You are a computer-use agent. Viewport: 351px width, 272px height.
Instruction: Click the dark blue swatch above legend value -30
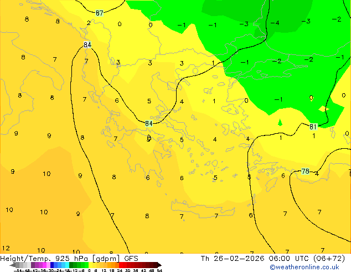[x=52, y=265]
